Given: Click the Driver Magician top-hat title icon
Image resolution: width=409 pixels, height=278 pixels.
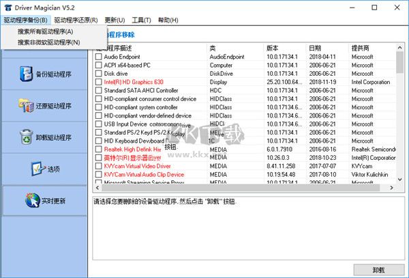Looking at the screenshot, I should (8, 8).
